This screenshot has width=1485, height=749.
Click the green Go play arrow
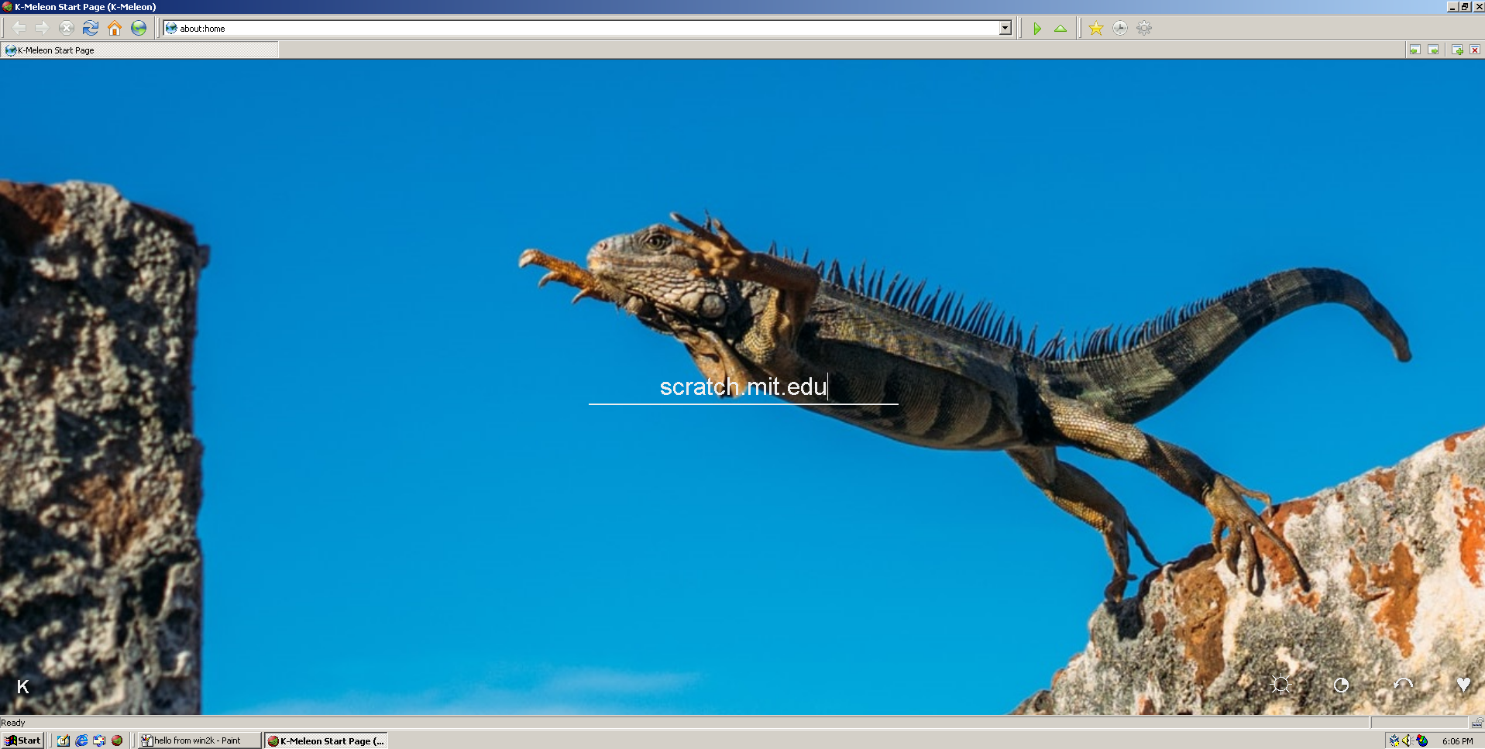tap(1036, 29)
